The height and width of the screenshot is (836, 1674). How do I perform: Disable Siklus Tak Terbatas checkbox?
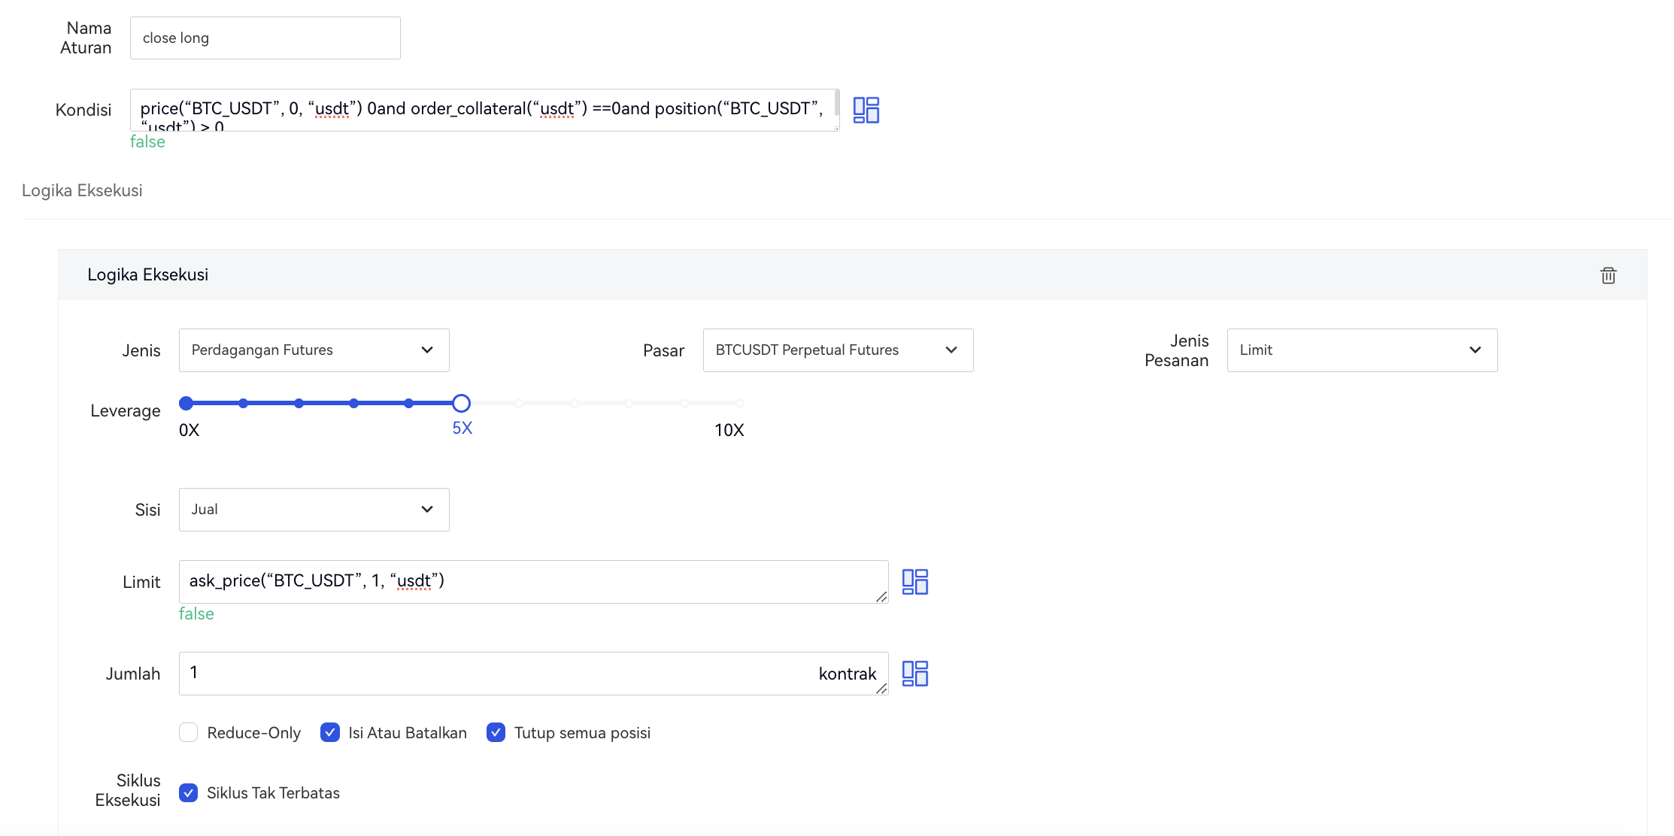coord(189,792)
